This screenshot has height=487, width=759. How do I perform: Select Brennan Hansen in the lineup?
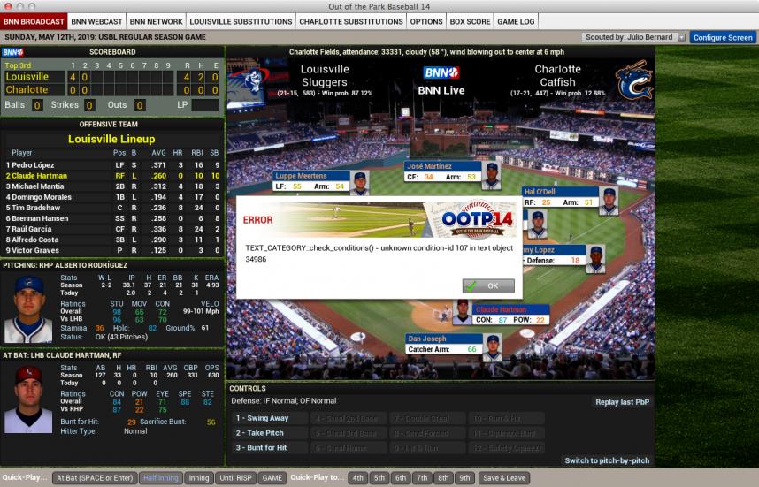pos(111,218)
